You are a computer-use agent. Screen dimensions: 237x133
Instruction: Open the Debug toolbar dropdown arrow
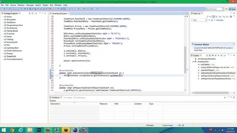27,9
